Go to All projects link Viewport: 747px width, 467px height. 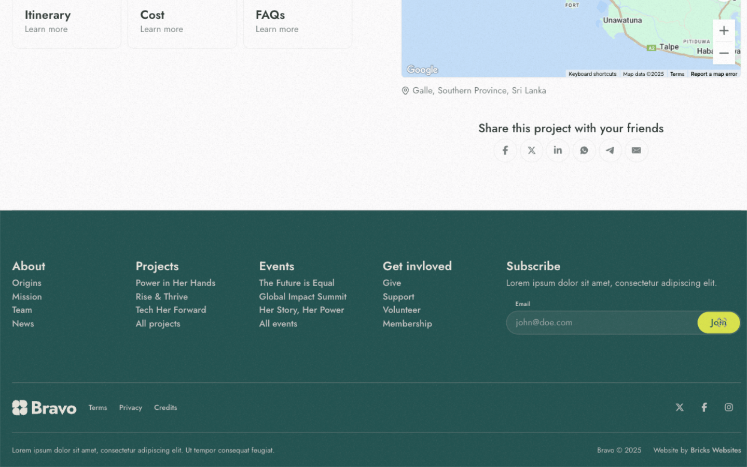158,324
